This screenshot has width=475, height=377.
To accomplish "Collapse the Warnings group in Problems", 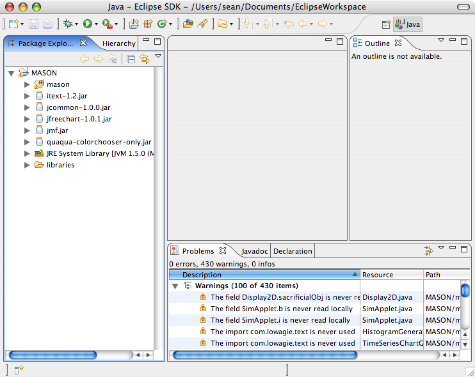I will coord(175,286).
